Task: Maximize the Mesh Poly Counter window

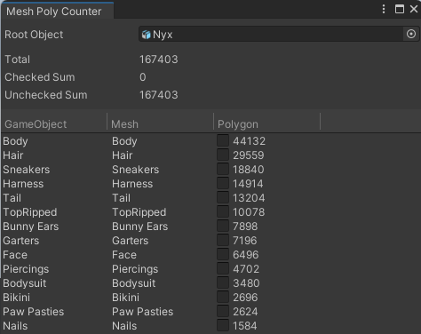Action: pos(400,9)
